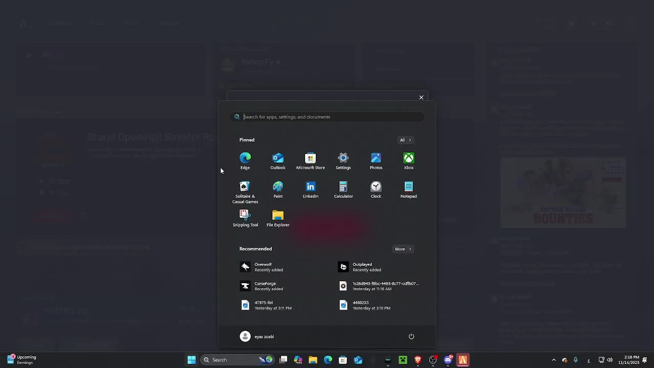Open the Upcoming Earnings widget
Screen dimensions: 654x368
(x=22, y=360)
